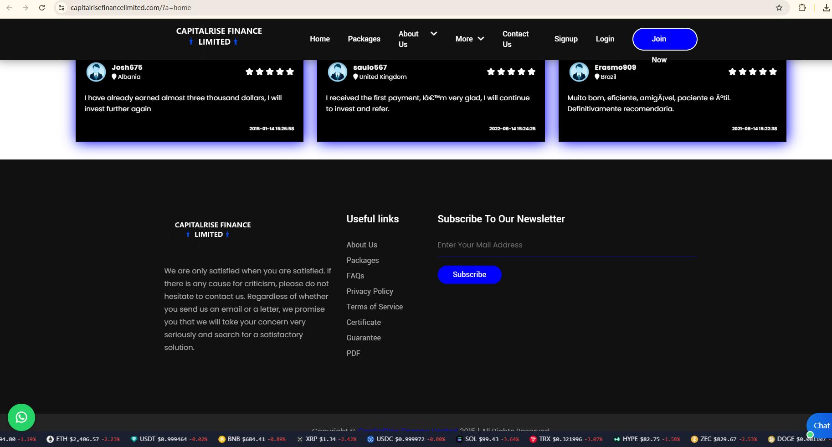This screenshot has height=447, width=832.
Task: Open the WhatsApp chat icon
Action: point(21,417)
